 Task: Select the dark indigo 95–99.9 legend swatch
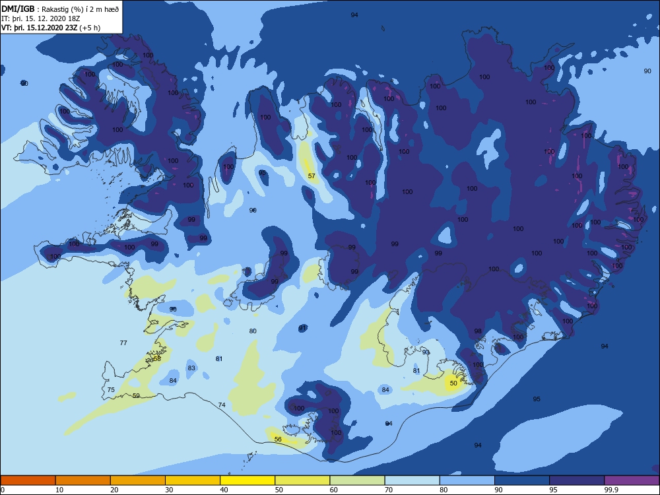point(577,480)
